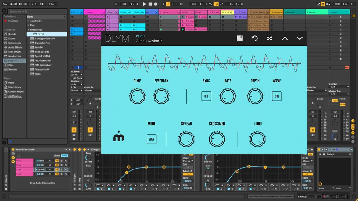
Task: Save the current DLYM patch
Action: [240, 38]
